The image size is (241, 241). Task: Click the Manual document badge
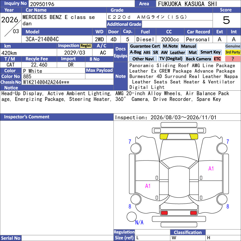click(x=189, y=46)
